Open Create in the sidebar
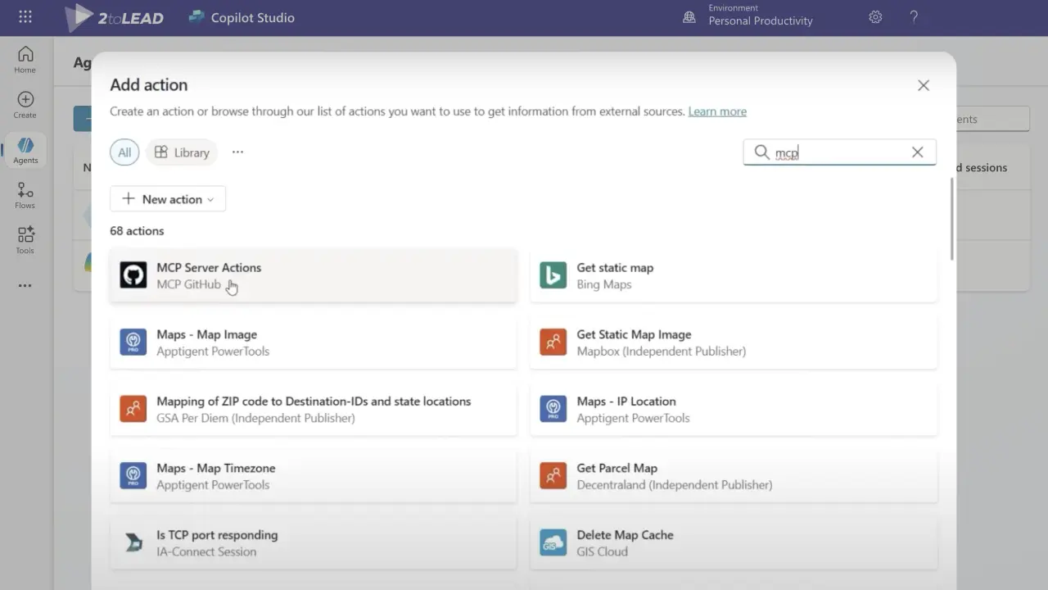This screenshot has height=590, width=1048. [x=25, y=105]
